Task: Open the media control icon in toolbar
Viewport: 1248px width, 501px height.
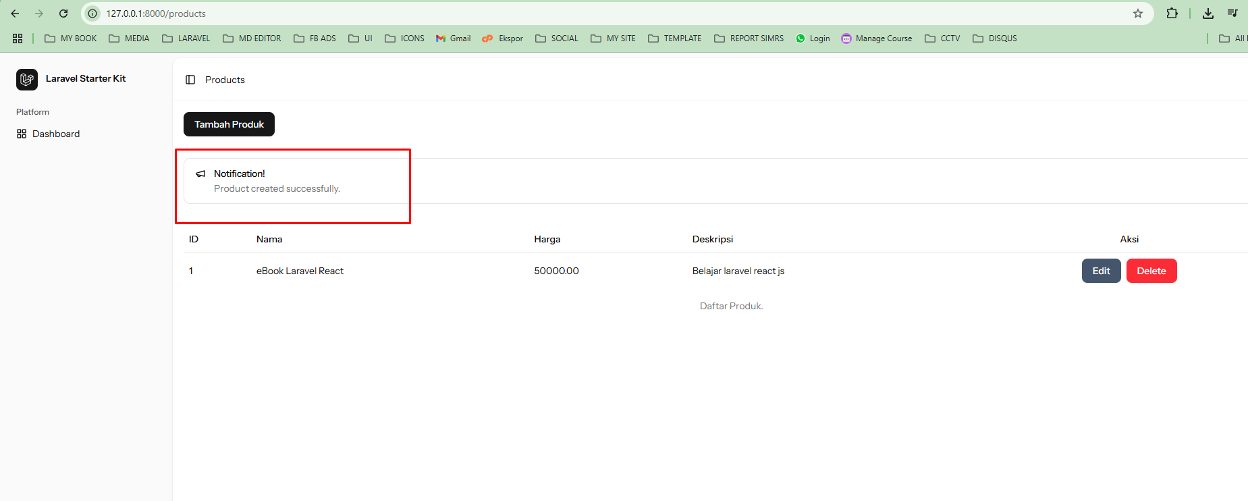Action: [1232, 14]
